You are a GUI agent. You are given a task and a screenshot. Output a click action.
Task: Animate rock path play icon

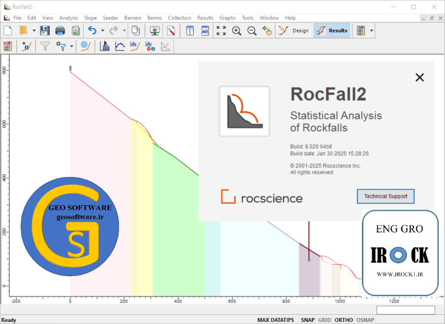click(85, 46)
